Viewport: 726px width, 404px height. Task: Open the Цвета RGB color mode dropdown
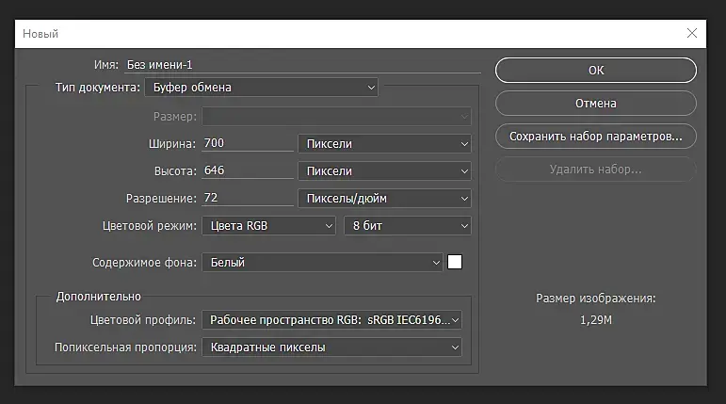(x=268, y=226)
